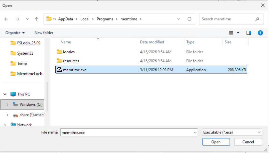Go up one folder level
The height and width of the screenshot is (153, 269).
[37, 19]
